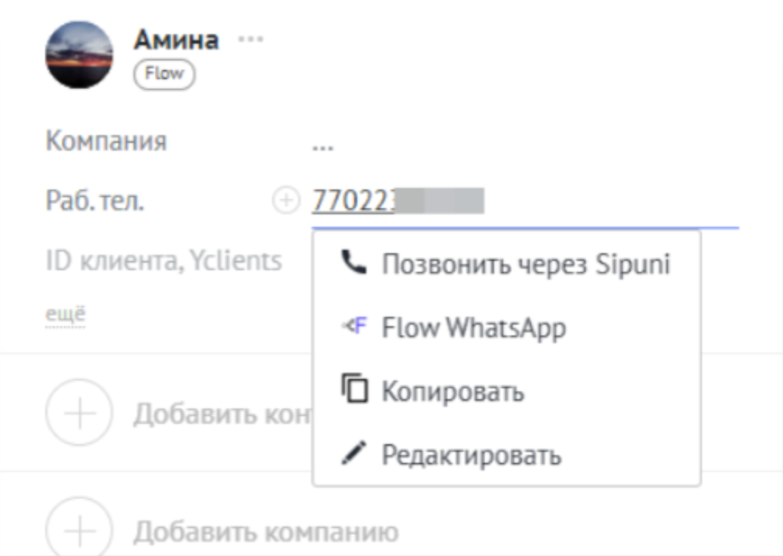Click the plus circle for adding a contact

pos(79,412)
